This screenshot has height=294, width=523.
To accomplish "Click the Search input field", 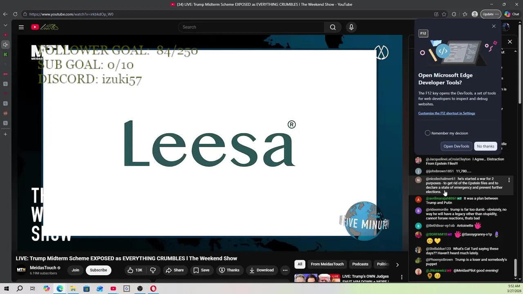I will 251,27.
